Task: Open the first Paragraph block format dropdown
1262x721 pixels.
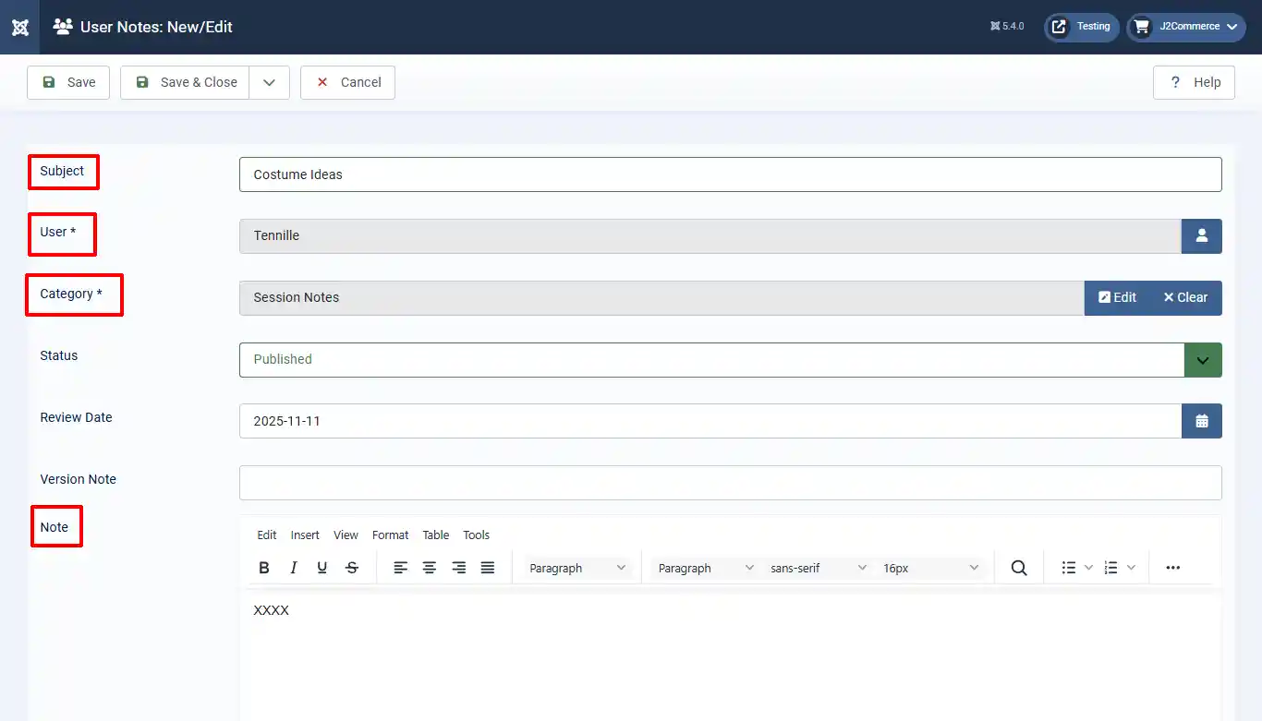Action: pyautogui.click(x=577, y=568)
